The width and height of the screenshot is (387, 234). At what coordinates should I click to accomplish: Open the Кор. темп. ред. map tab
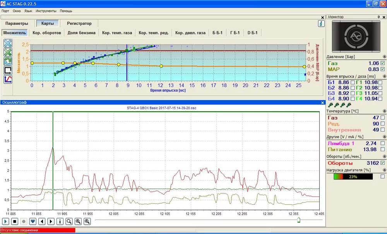154,33
